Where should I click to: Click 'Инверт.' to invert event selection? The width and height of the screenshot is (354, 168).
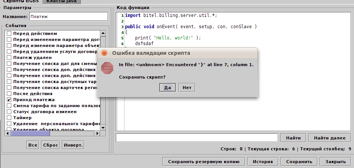point(73,145)
